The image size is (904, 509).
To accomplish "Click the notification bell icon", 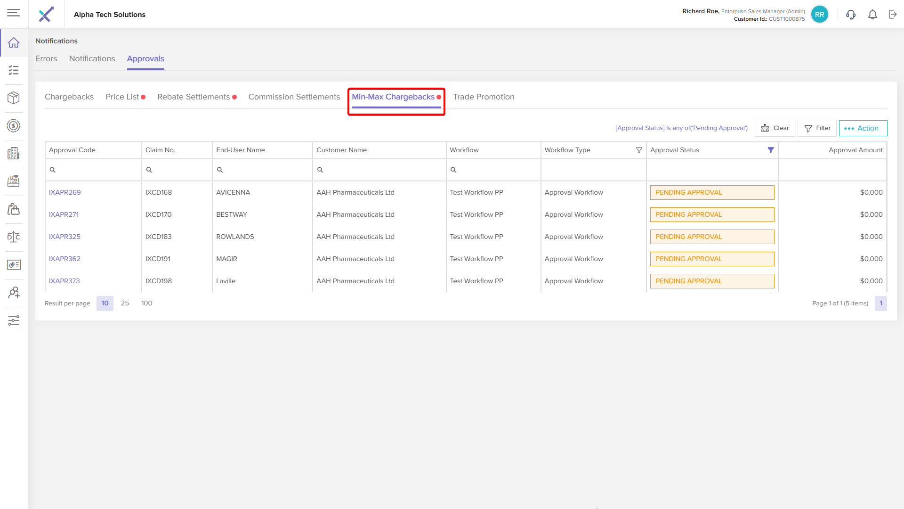I will tap(872, 15).
